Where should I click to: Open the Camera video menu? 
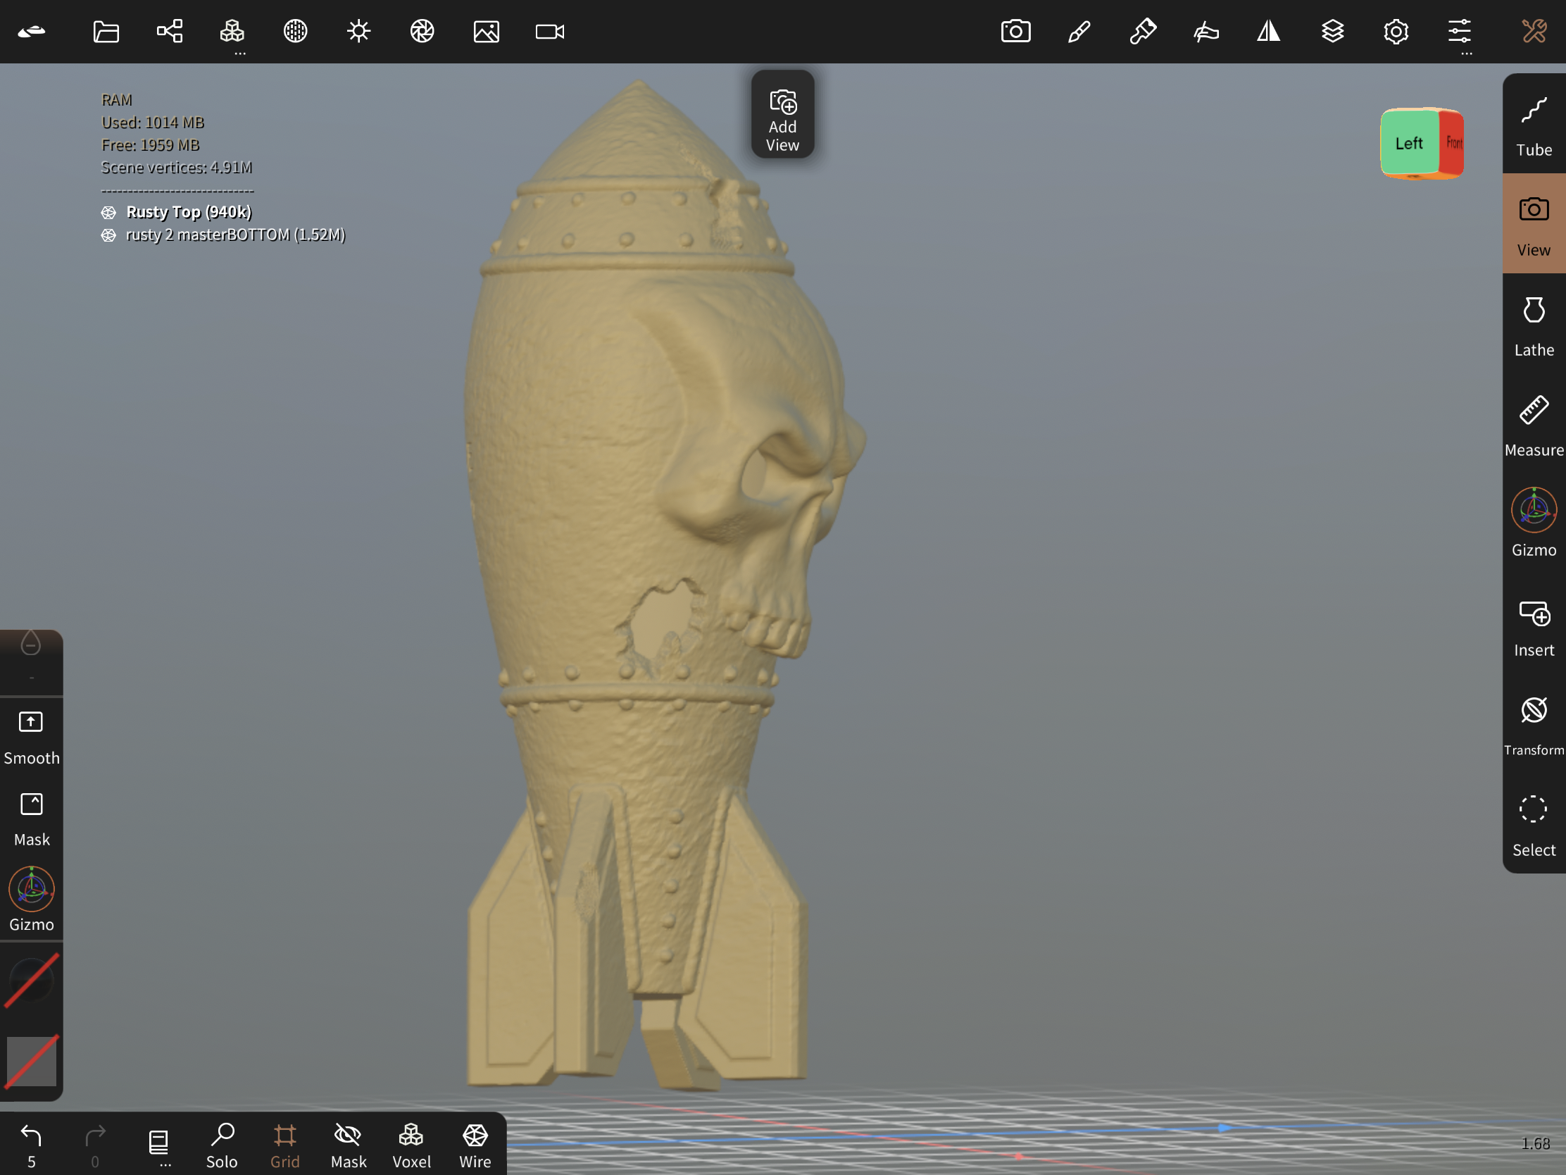click(550, 31)
